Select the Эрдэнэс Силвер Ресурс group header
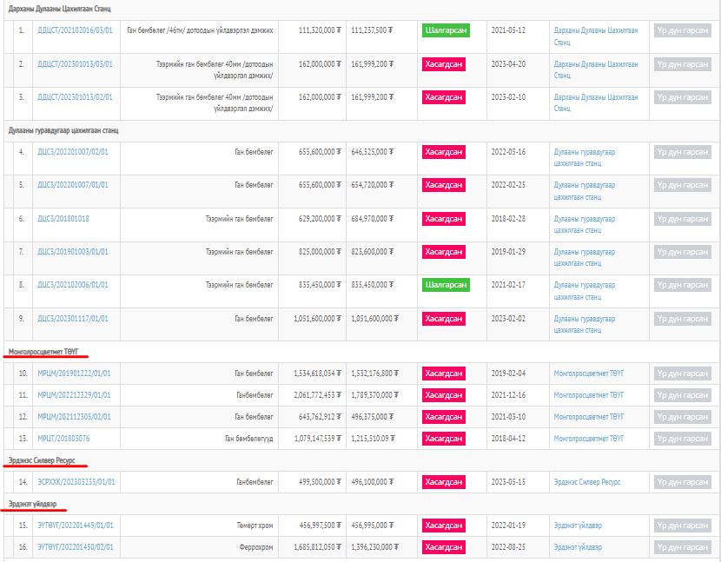The width and height of the screenshot is (721, 562). (42, 460)
